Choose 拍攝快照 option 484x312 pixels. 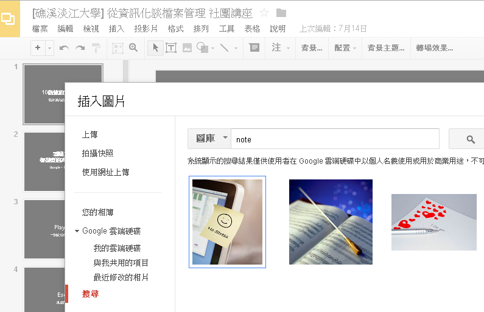coord(97,153)
